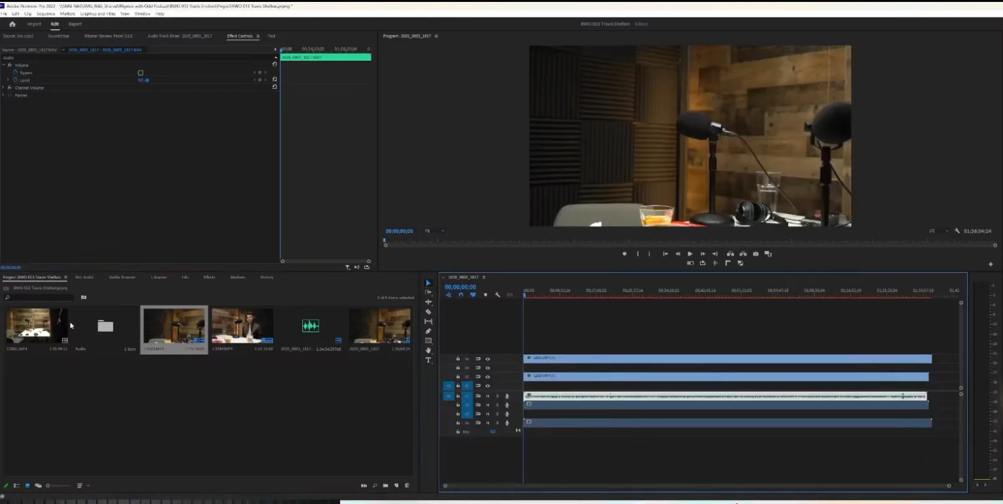Click the Mark In button
The height and width of the screenshot is (504, 1003).
tap(638, 254)
